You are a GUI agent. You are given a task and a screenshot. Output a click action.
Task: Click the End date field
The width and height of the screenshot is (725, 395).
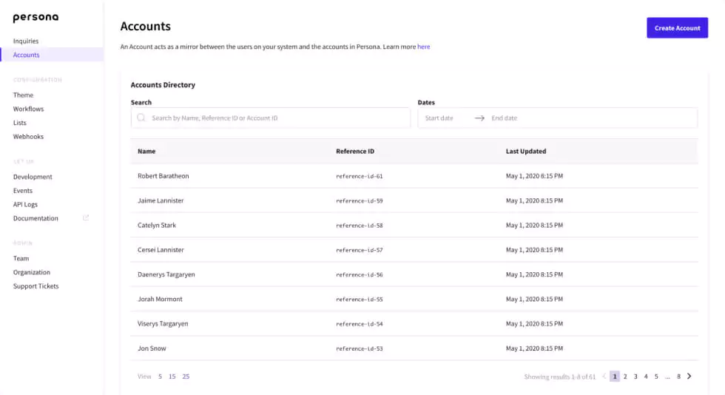point(504,118)
